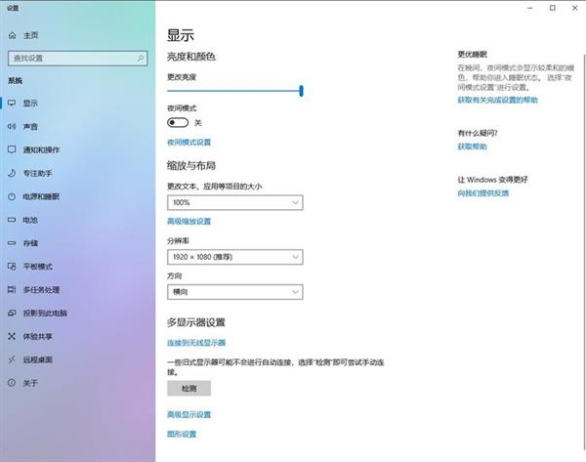This screenshot has height=462, width=586.
Task: Click the Focus assist (专注助手) moon icon
Action: point(12,173)
